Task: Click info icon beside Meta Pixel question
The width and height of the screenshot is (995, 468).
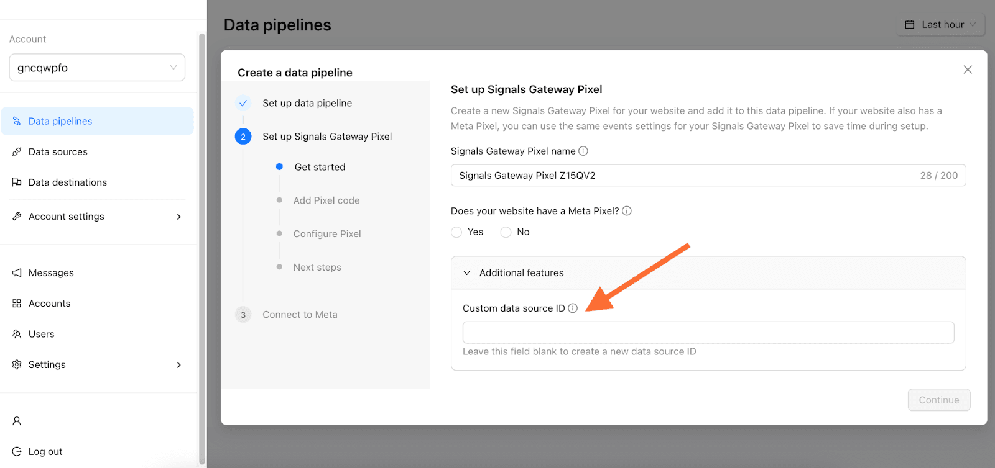Action: click(627, 211)
